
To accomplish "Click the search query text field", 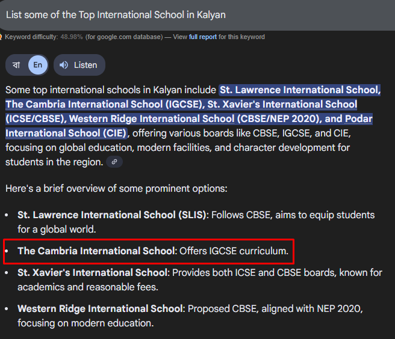I will (x=197, y=15).
